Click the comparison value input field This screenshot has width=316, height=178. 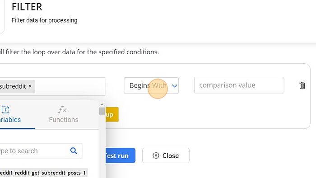click(x=239, y=85)
